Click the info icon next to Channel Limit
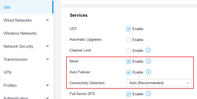The image size is (197, 99). 148,50
